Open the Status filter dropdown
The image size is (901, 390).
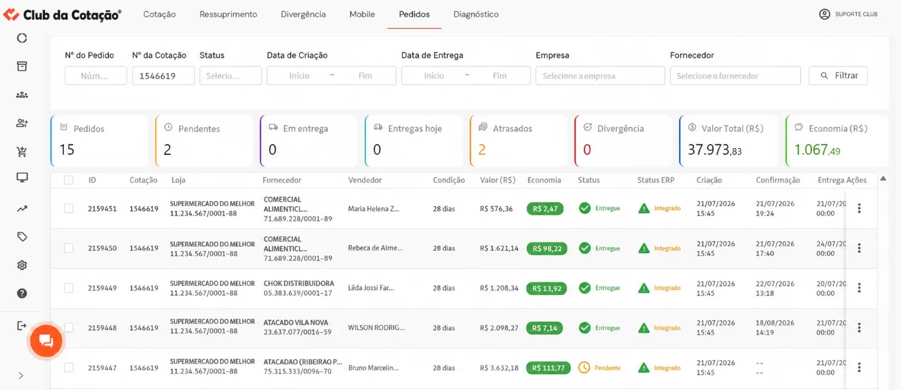[x=230, y=76]
